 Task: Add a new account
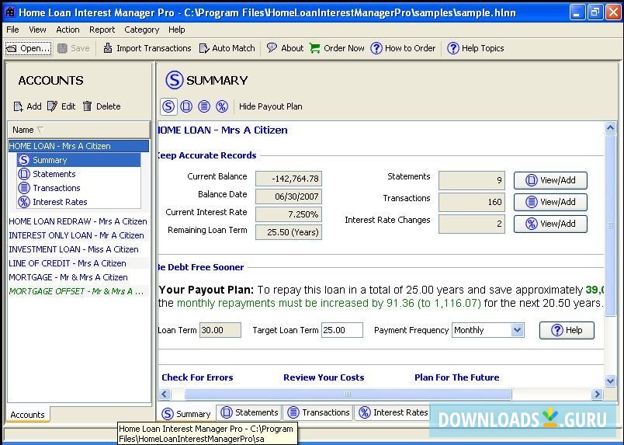27,106
